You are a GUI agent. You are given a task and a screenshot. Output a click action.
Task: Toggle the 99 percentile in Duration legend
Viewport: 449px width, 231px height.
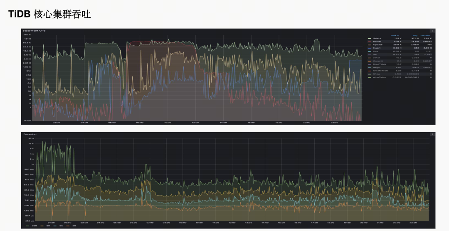[x=48, y=226]
